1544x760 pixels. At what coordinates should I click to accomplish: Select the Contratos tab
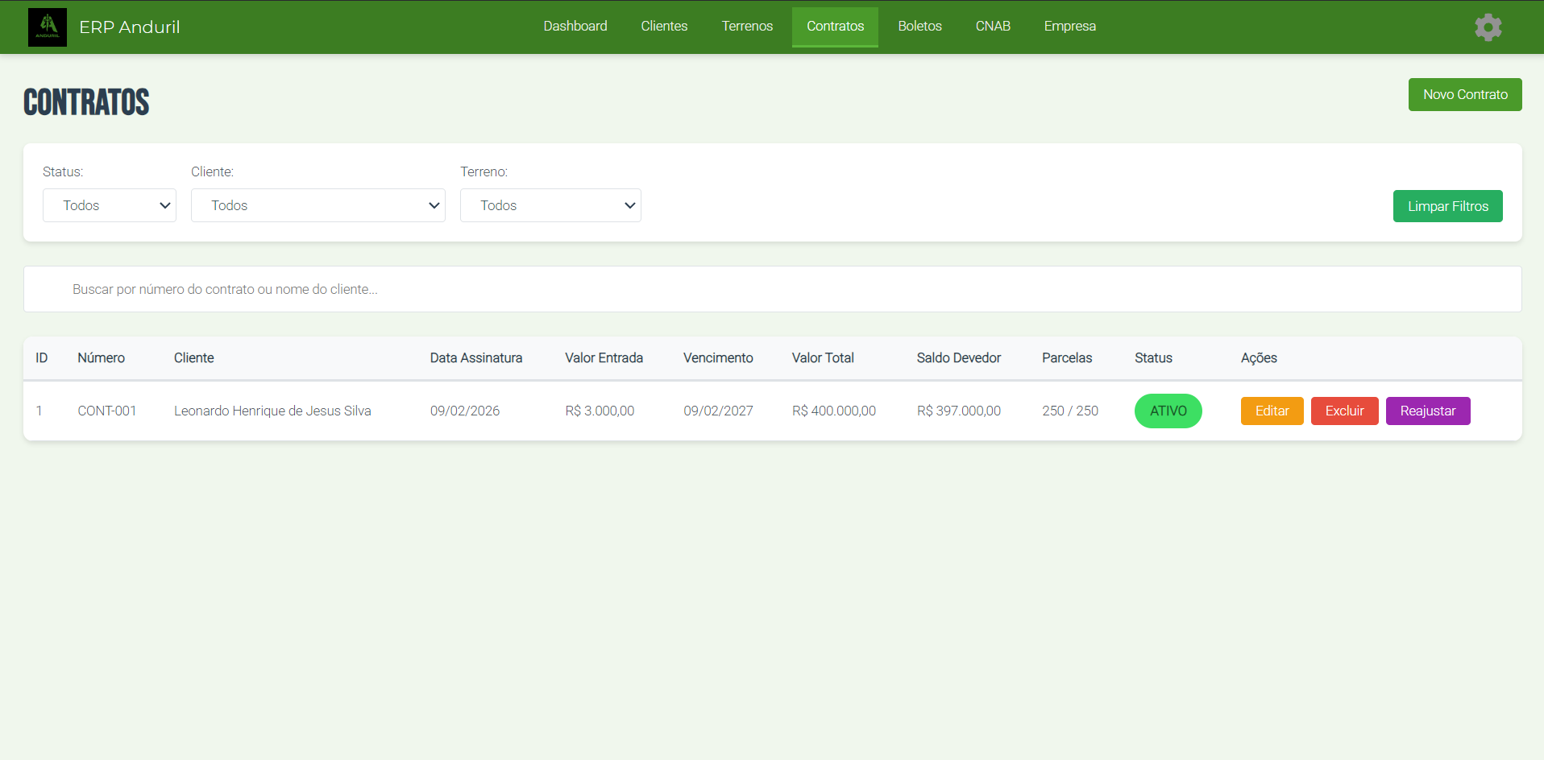835,27
